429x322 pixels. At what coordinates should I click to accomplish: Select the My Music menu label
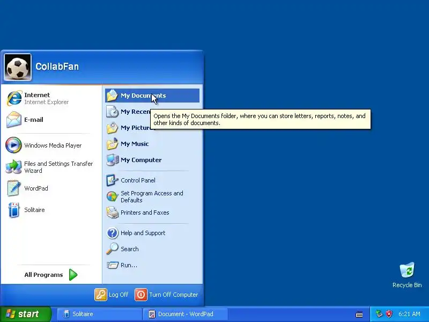(x=135, y=144)
